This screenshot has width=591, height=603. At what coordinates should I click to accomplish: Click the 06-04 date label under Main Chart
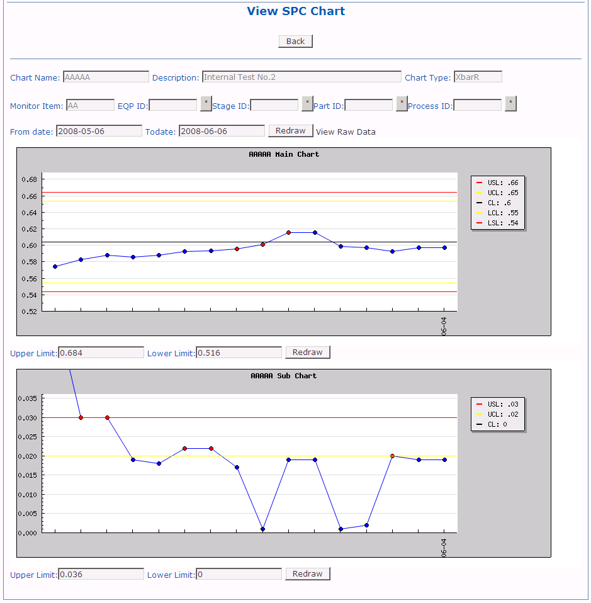pos(444,326)
